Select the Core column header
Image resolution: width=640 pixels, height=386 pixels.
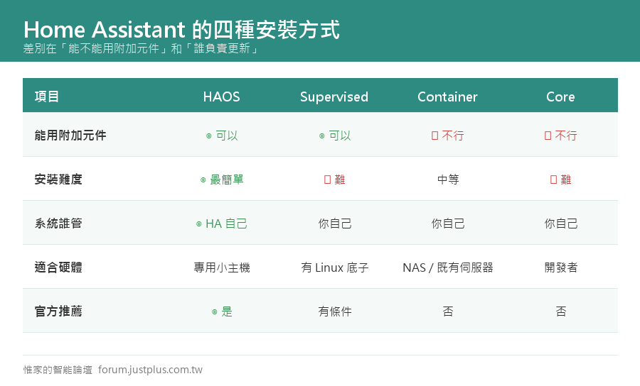[x=560, y=97]
